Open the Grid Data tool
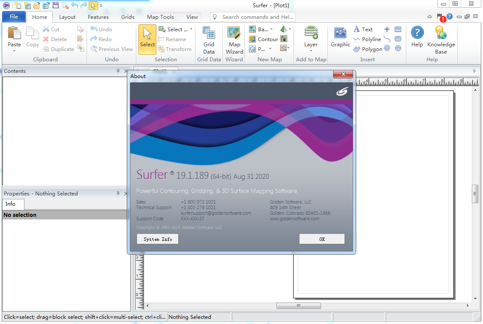This screenshot has height=324, width=483. (209, 39)
